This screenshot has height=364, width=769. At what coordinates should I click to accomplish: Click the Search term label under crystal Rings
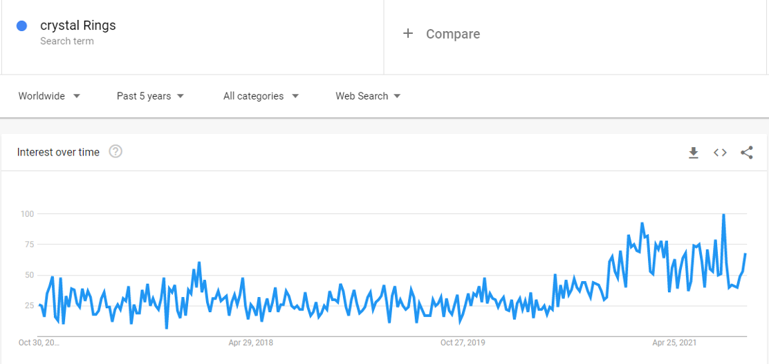coord(66,41)
